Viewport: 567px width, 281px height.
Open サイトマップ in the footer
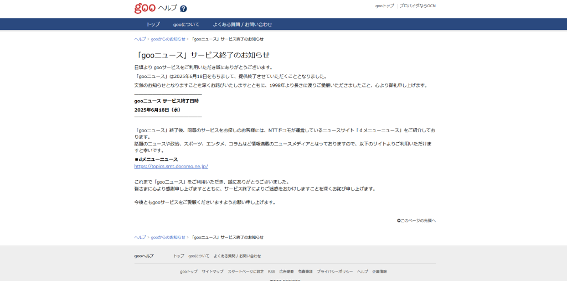213,272
